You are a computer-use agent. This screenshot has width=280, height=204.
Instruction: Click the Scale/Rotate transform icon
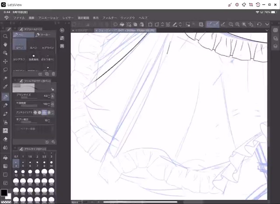click(x=150, y=24)
